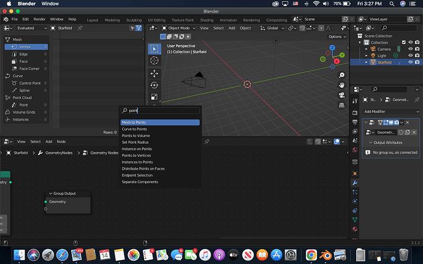The height and width of the screenshot is (264, 423).
Task: Click the viewport pan hand icon
Action: tap(342, 85)
